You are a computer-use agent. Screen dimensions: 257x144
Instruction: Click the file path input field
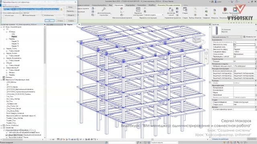[31, 9]
